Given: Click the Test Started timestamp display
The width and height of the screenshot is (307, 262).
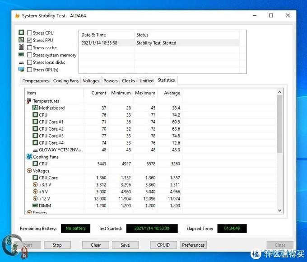Looking at the screenshot, I should [152, 228].
